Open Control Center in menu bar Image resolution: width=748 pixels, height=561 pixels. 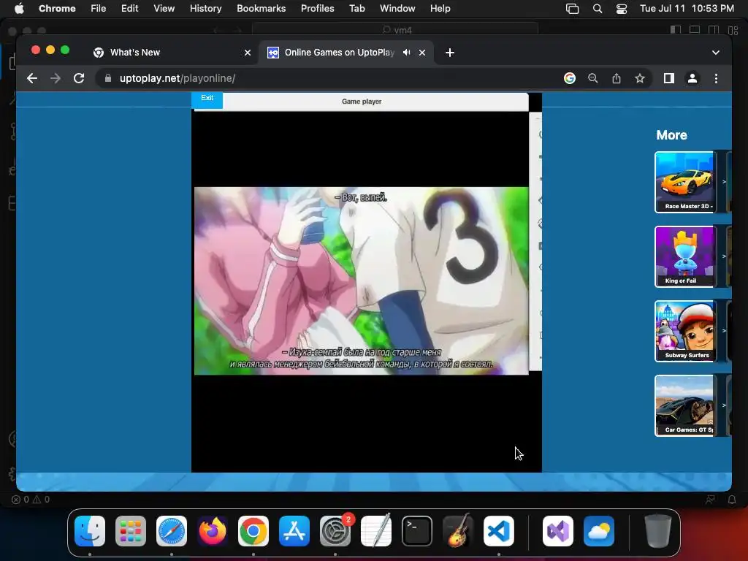pyautogui.click(x=621, y=9)
